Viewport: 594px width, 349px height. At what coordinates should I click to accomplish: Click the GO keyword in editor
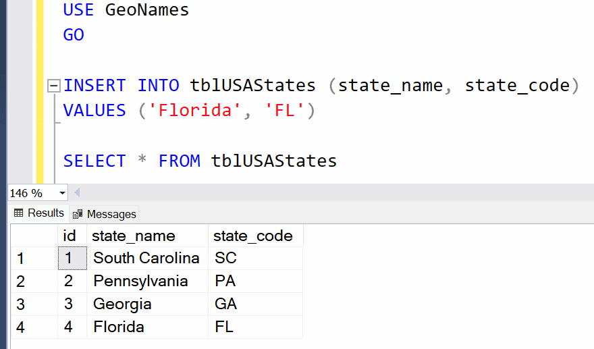[74, 35]
